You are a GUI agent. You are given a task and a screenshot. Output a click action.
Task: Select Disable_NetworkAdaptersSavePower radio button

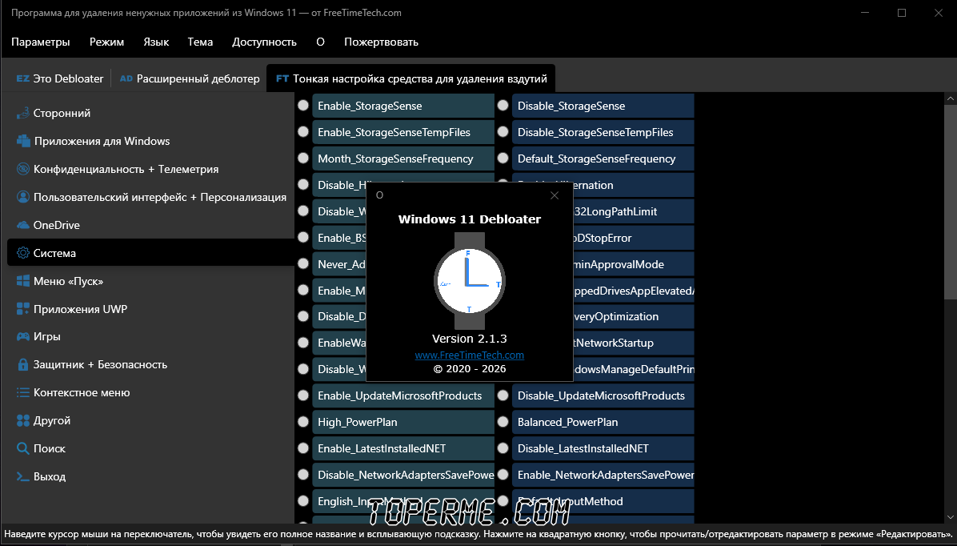click(302, 474)
